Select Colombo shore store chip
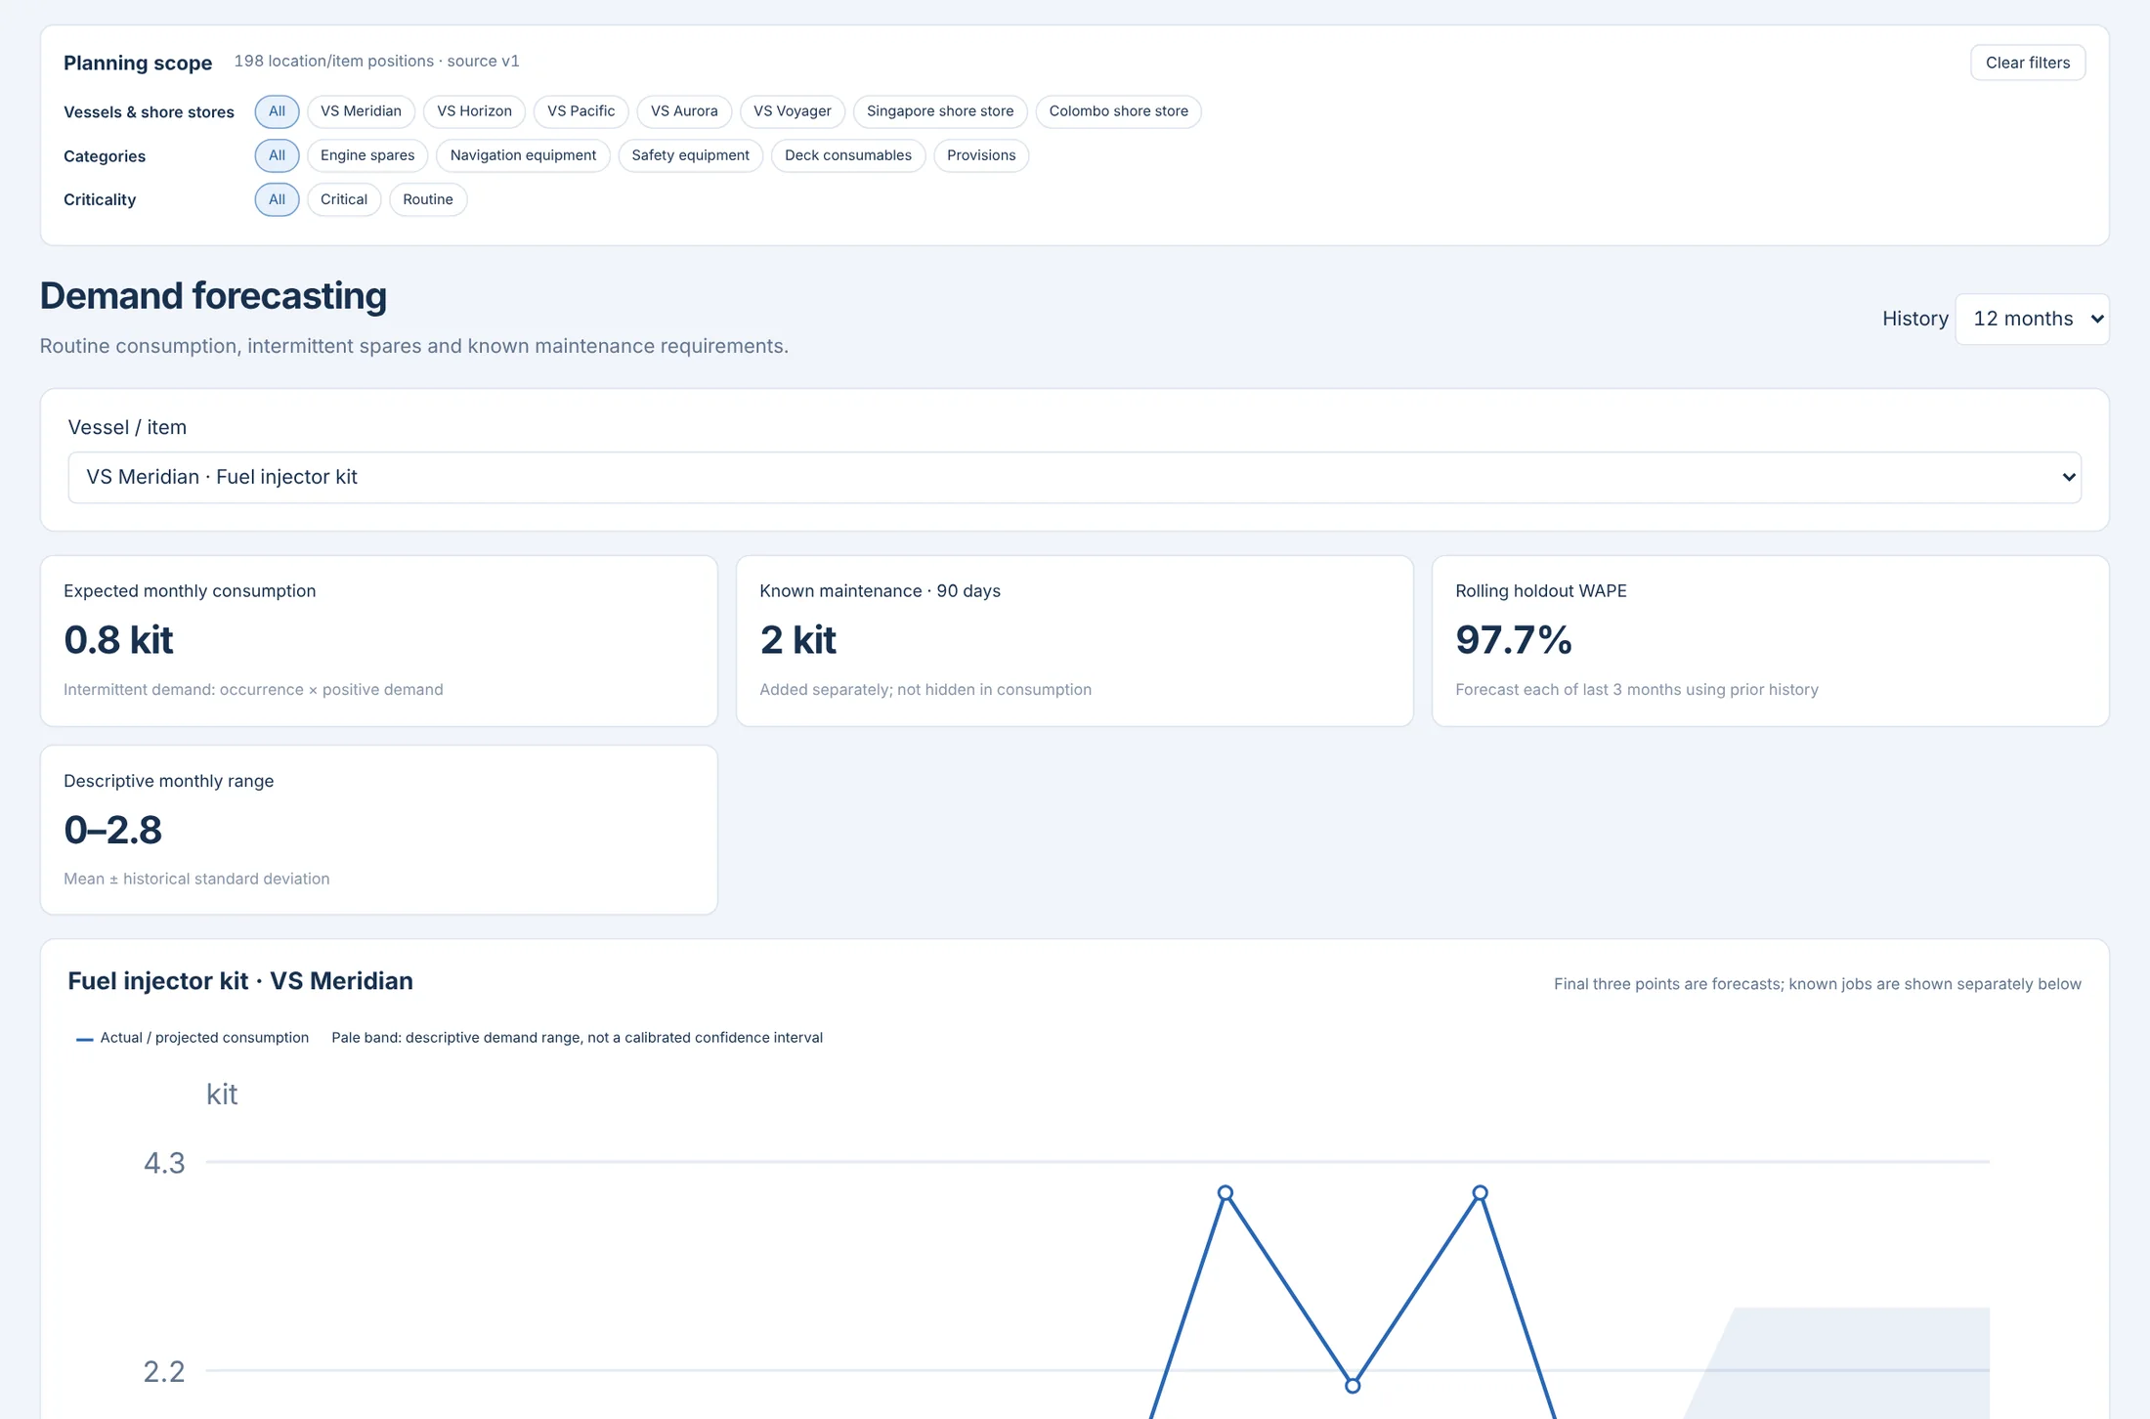 1118,111
